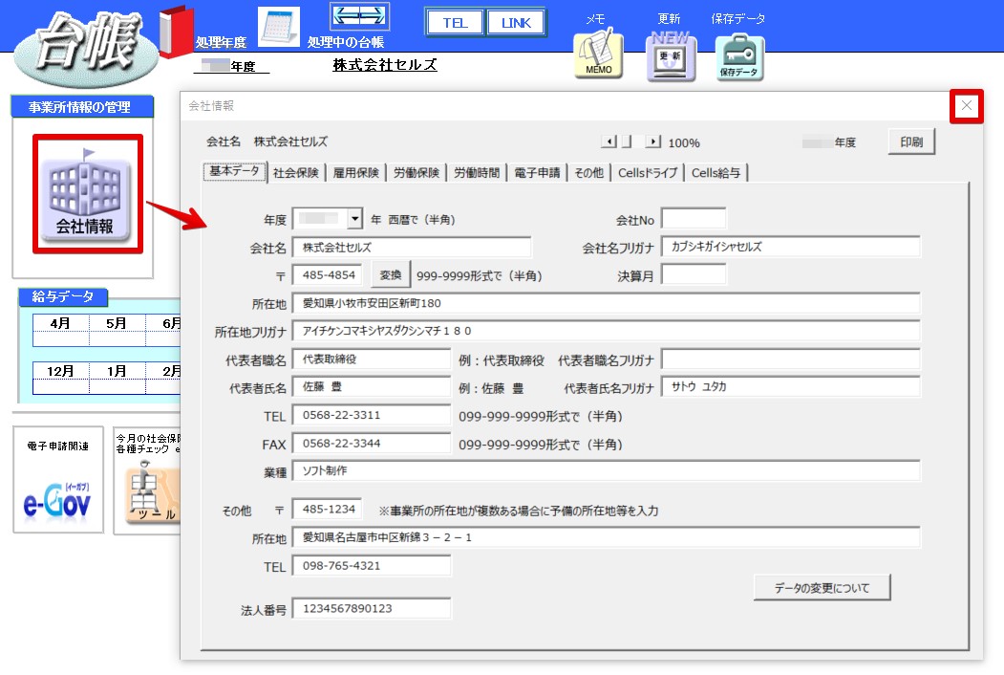Click the 株式会社セルズ header link
This screenshot has width=1004, height=675.
[385, 65]
